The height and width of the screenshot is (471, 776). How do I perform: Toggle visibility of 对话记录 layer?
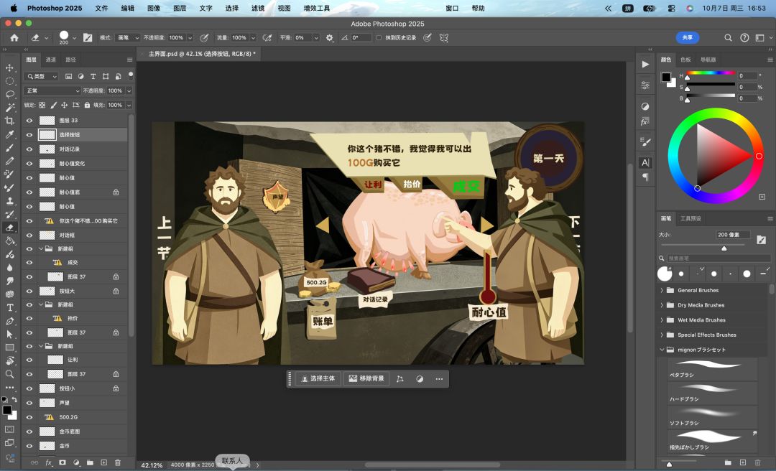pyautogui.click(x=29, y=149)
